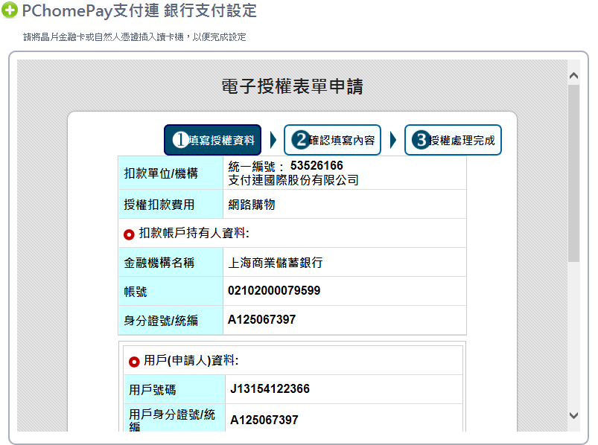Click user number J13154122366

[x=270, y=388]
